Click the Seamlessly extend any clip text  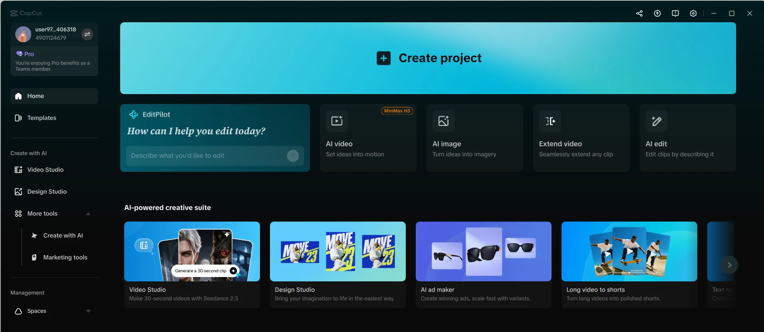pyautogui.click(x=576, y=154)
